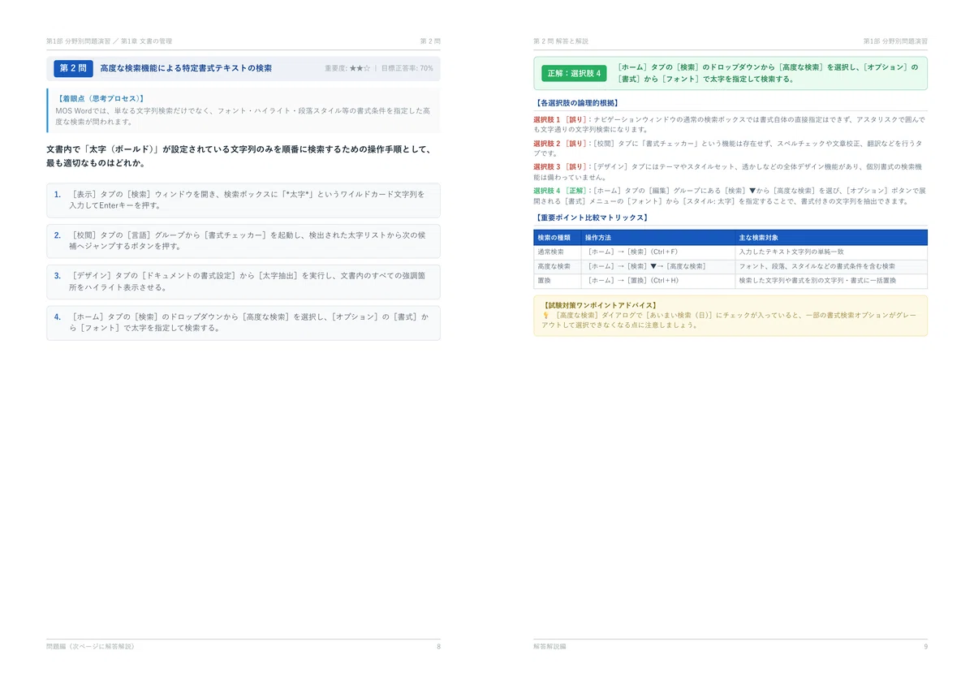This screenshot has width=974, height=689.
Task: Click the right page header '第 2 問 解答と解説'
Action: coord(561,41)
